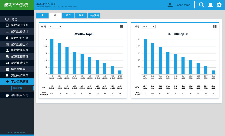
Task: Click bar chart icon beside 能耗数据统计
Action: [x=7, y=32]
